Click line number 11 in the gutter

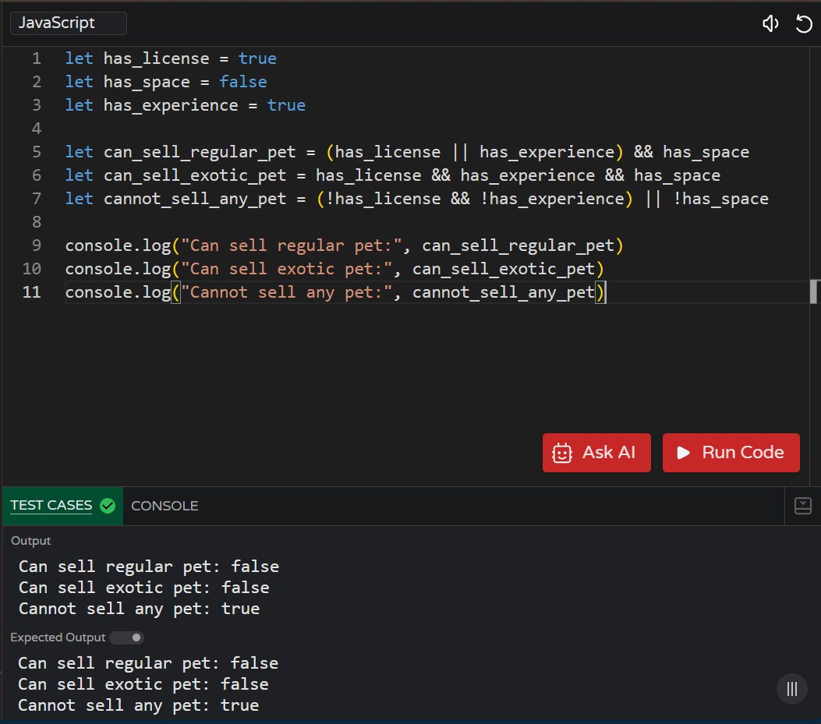click(x=32, y=292)
